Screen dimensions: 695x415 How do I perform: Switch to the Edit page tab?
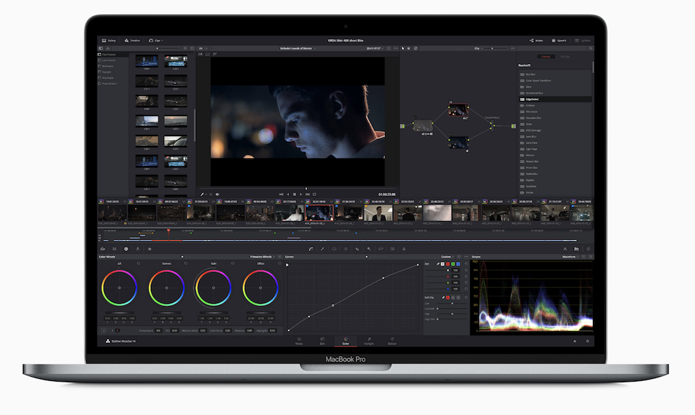tap(322, 341)
